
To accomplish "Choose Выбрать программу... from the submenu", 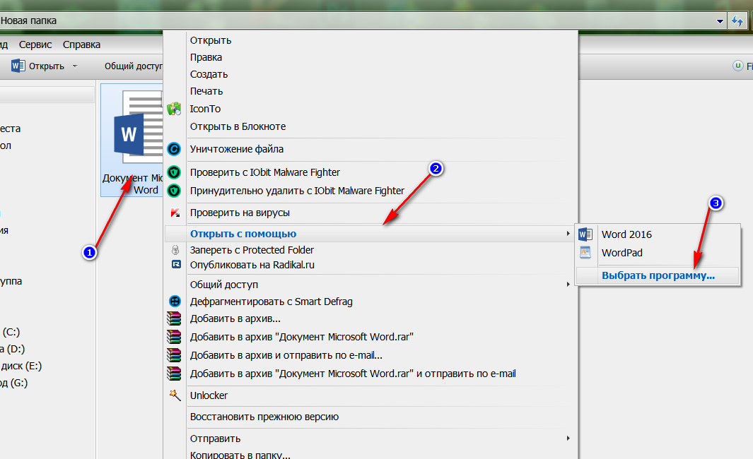I will (658, 276).
